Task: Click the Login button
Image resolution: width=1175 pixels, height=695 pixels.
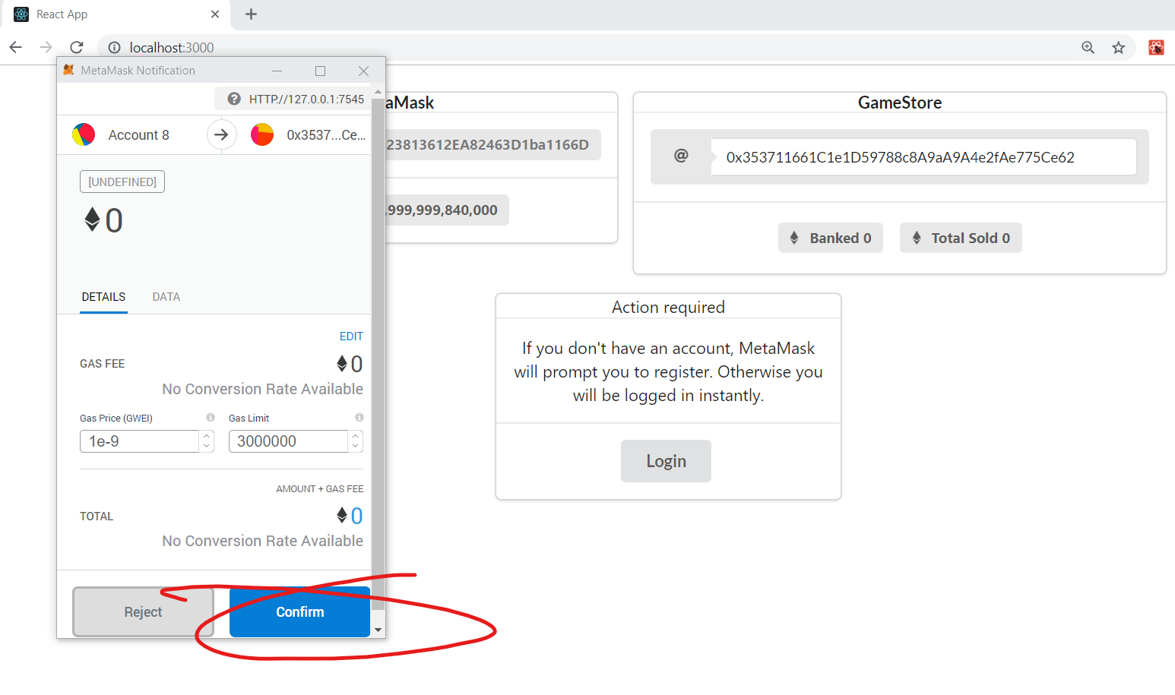Action: [666, 461]
